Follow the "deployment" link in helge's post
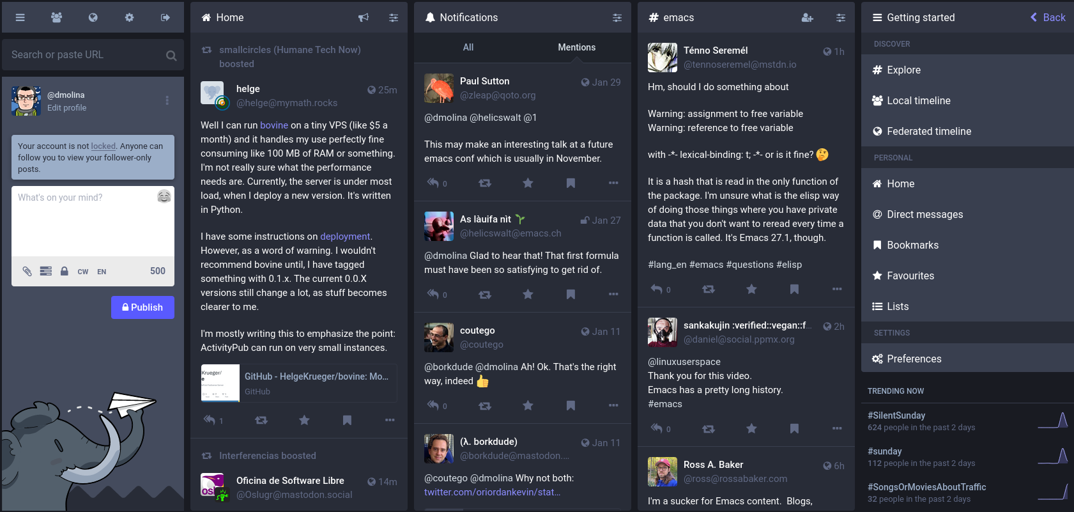Screen dimensions: 1074x512 [345, 237]
